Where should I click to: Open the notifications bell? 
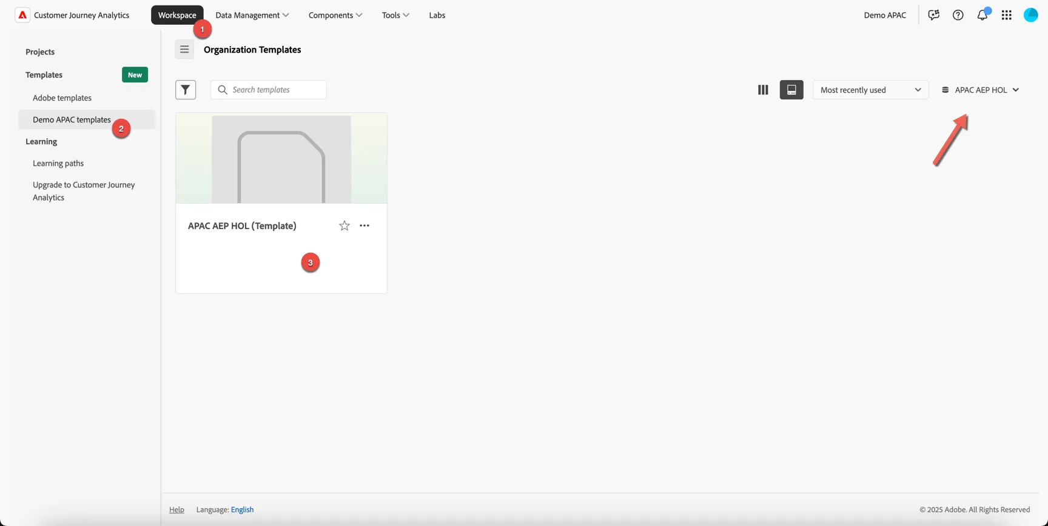click(982, 15)
